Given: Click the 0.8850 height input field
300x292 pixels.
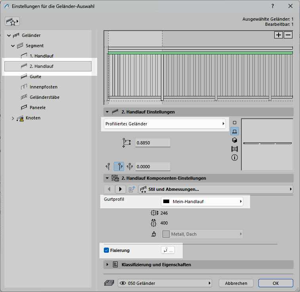Looking at the screenshot, I should click(x=153, y=143).
